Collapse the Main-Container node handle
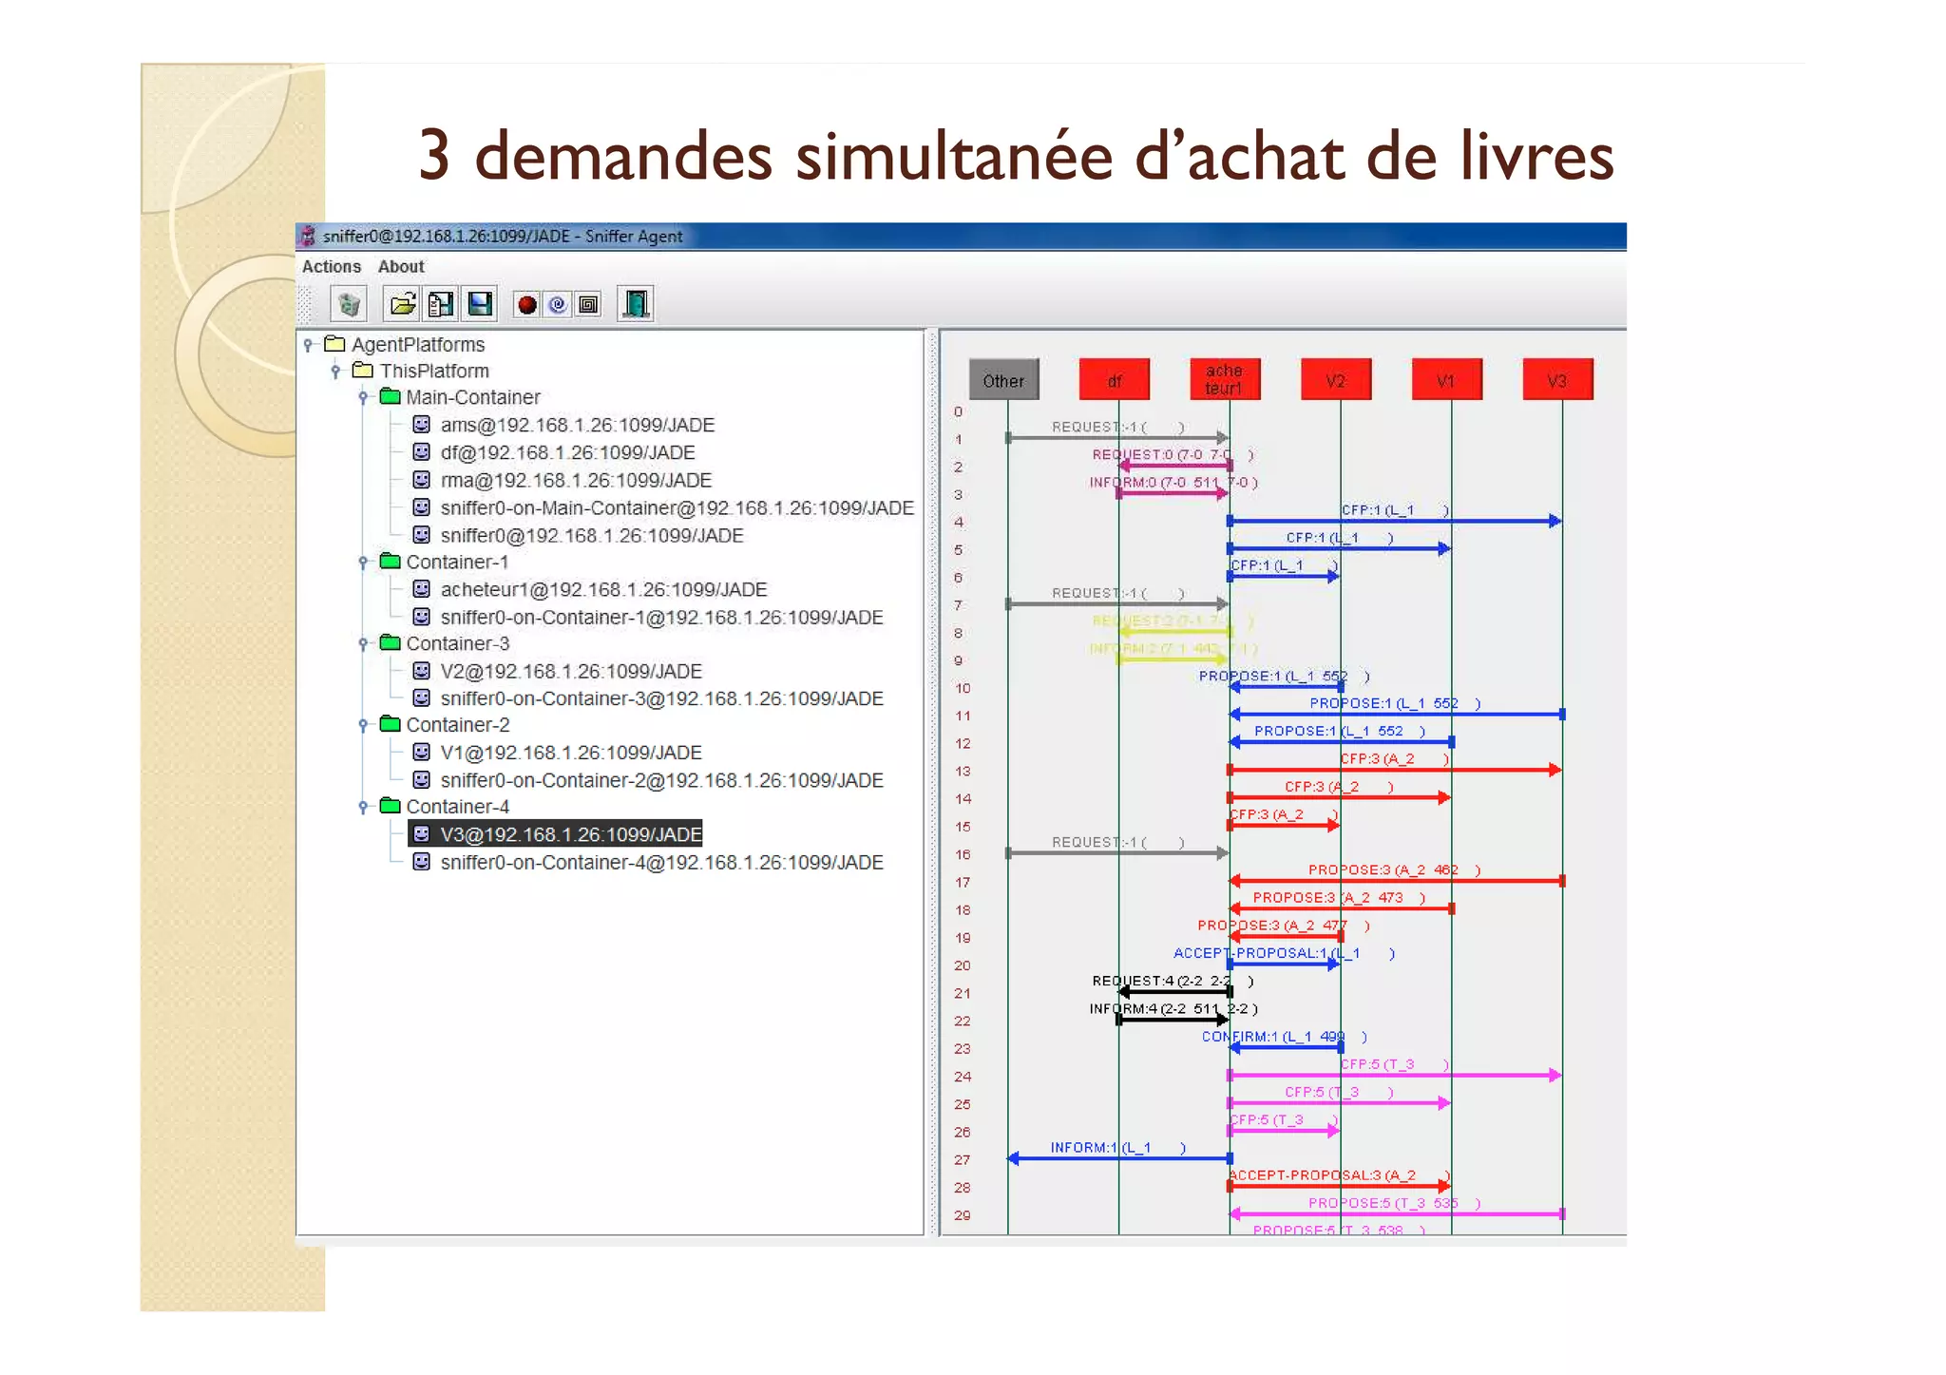The image size is (1946, 1375). [x=363, y=398]
